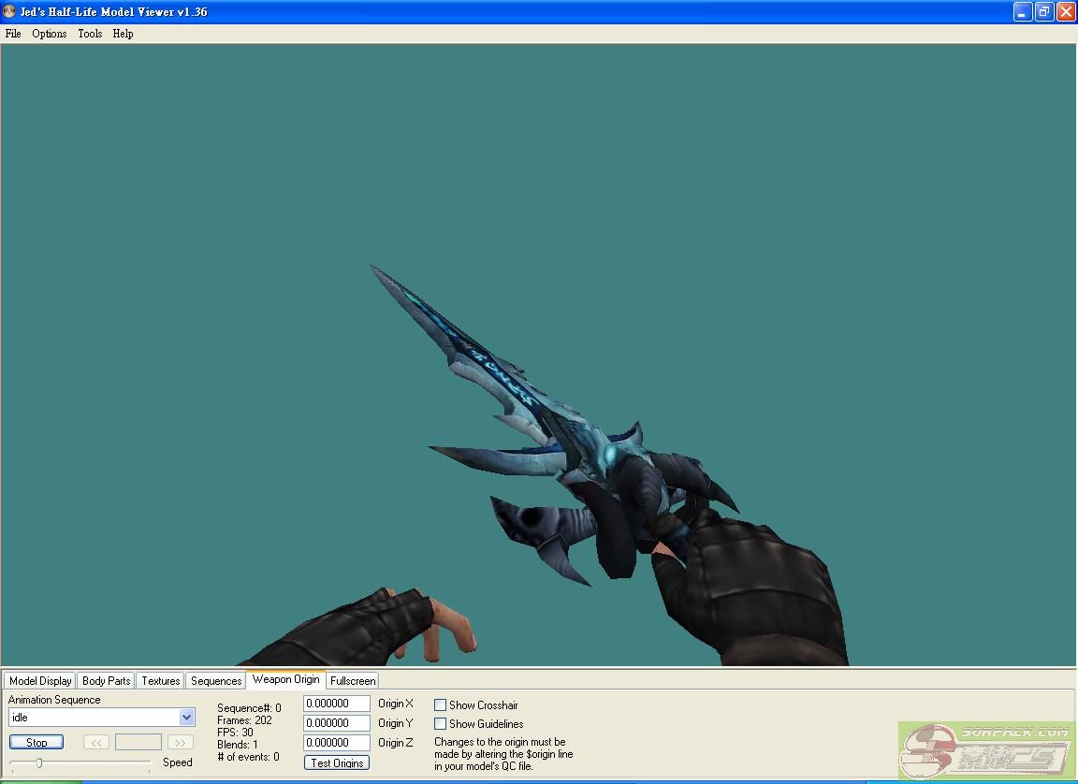
Task: Step to previous frame with << button
Action: pyautogui.click(x=96, y=742)
